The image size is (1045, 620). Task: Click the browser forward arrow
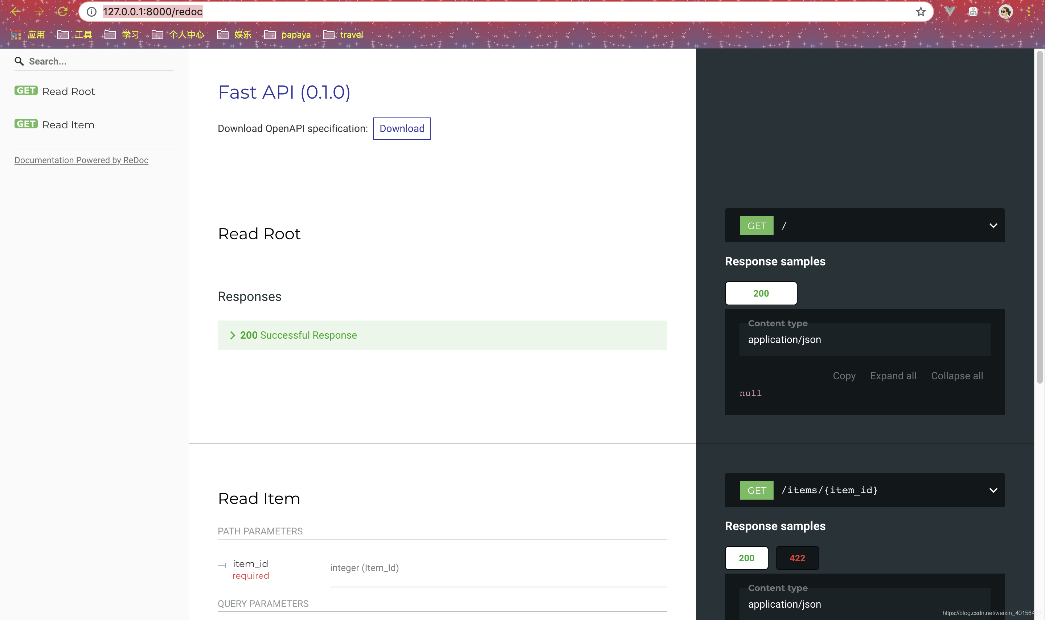tap(39, 12)
